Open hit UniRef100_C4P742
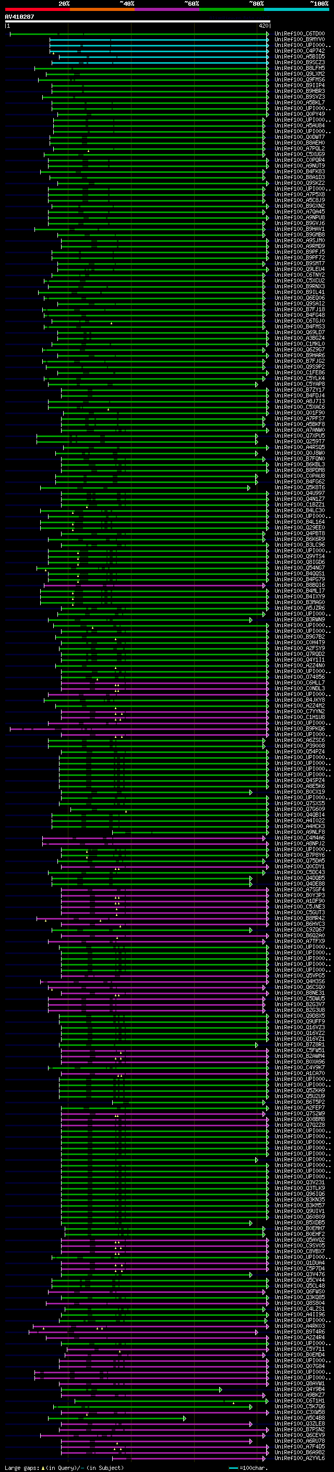 [x=300, y=51]
